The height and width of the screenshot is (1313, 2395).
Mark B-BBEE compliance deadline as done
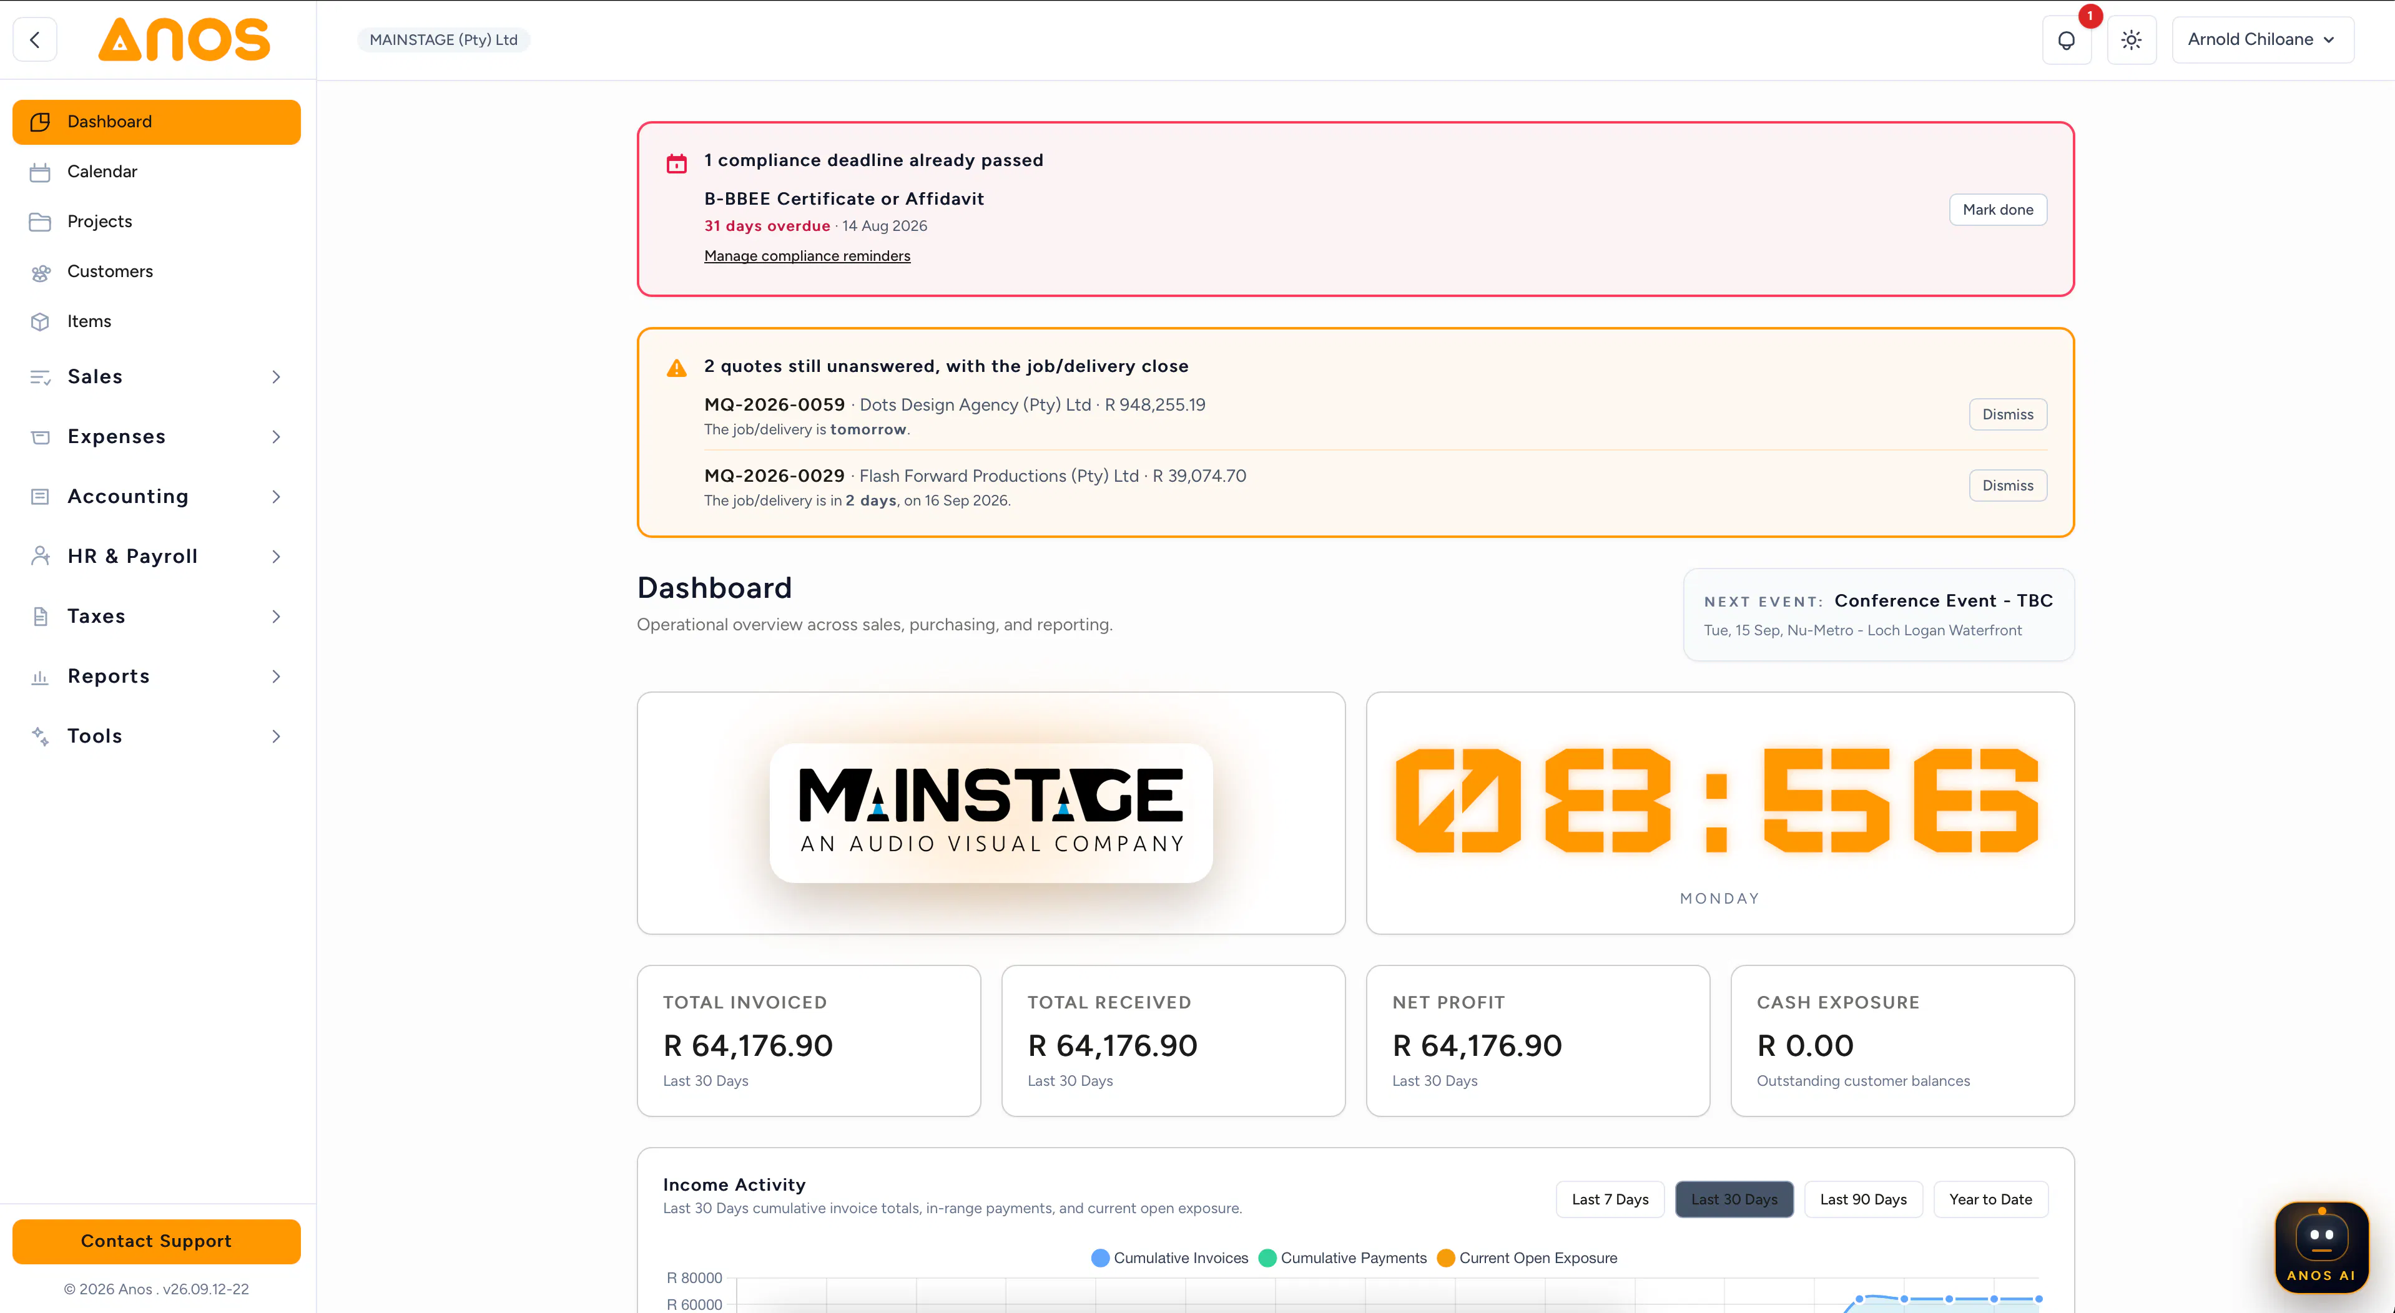tap(1998, 210)
